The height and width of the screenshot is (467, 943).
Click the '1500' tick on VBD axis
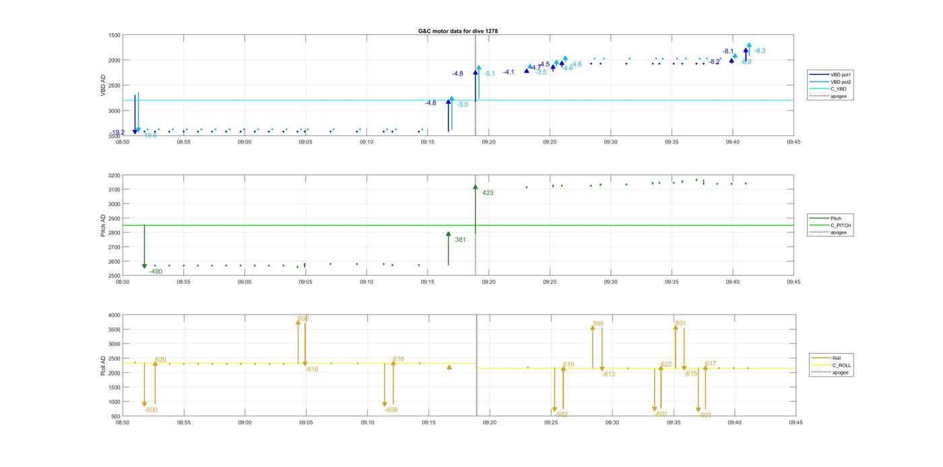coord(114,35)
